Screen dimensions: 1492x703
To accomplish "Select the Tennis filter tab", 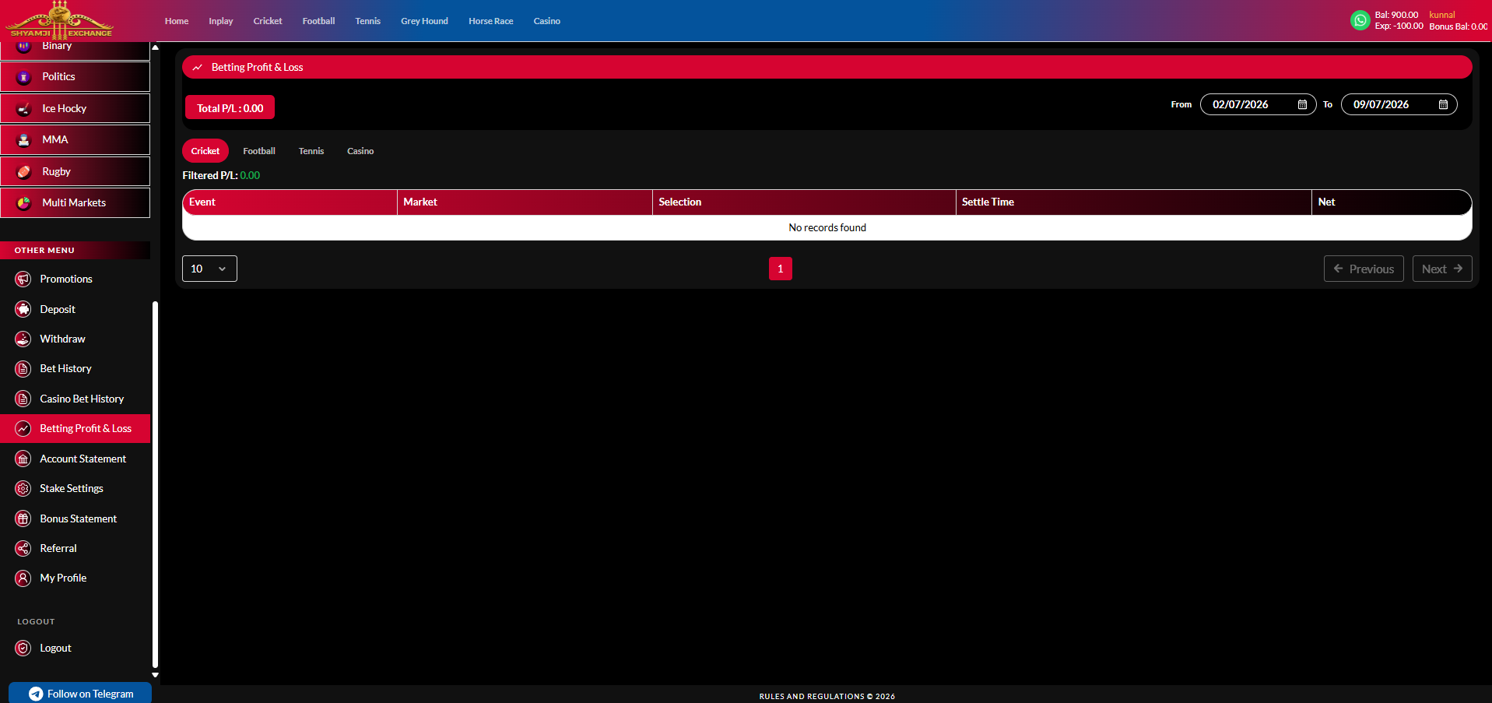I will (x=311, y=151).
